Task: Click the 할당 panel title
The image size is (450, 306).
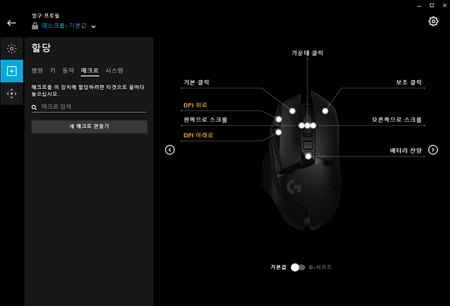Action: click(41, 48)
